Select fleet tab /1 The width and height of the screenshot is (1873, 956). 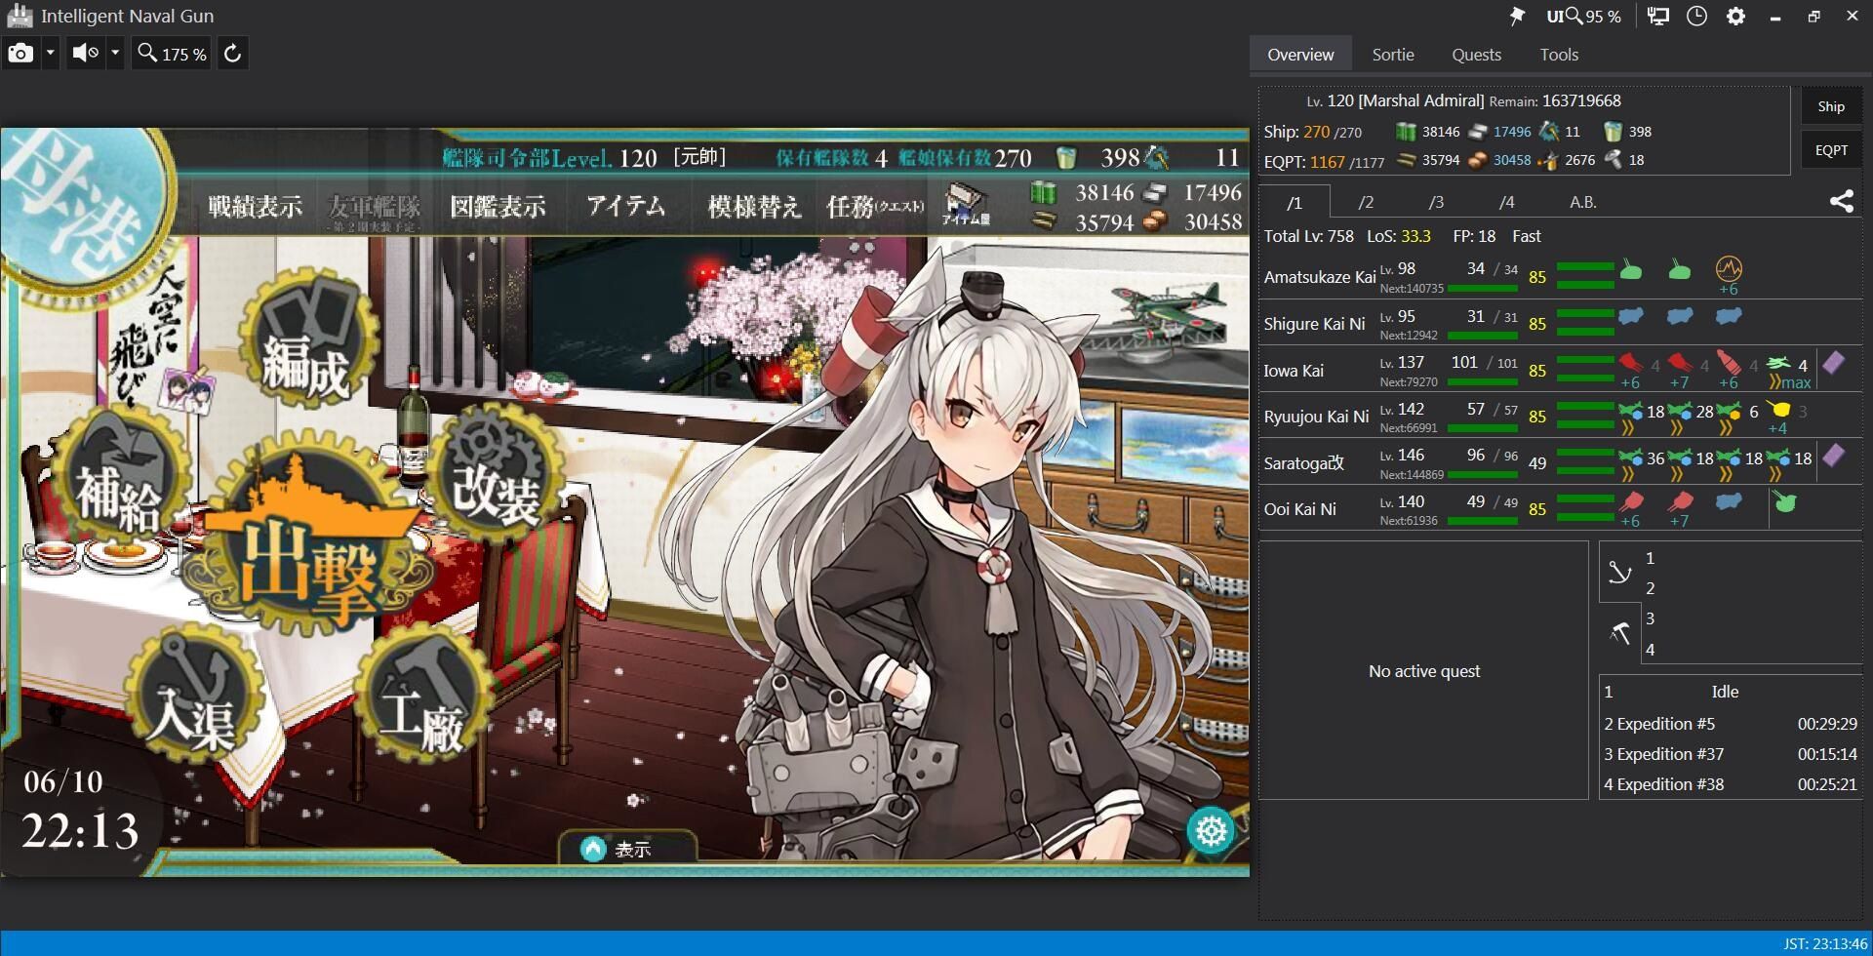[1294, 203]
